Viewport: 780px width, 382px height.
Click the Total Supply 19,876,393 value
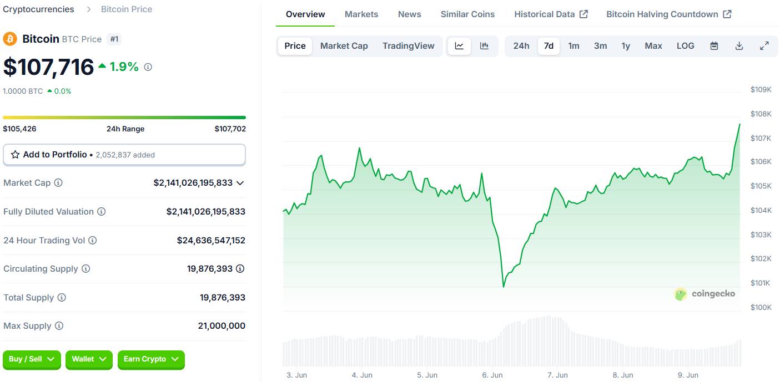(223, 298)
